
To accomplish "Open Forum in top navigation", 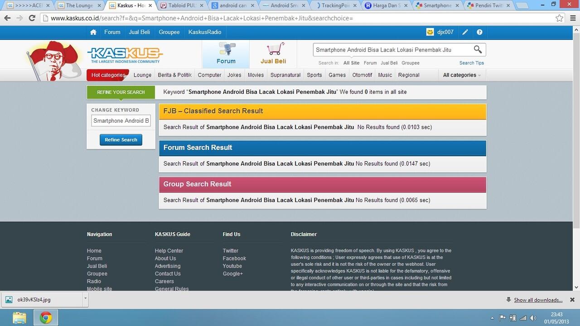I will 112,32.
